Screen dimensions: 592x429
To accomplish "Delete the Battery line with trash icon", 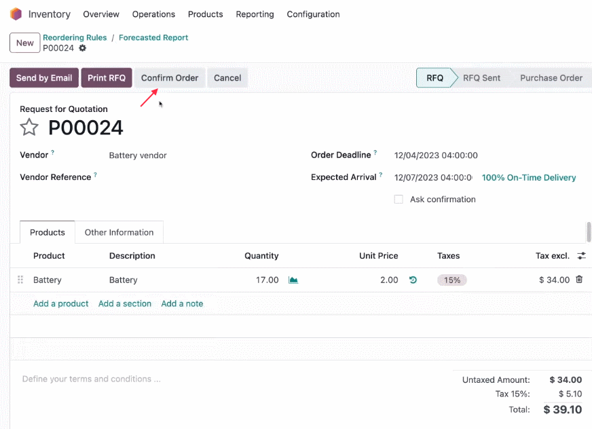I will point(579,280).
